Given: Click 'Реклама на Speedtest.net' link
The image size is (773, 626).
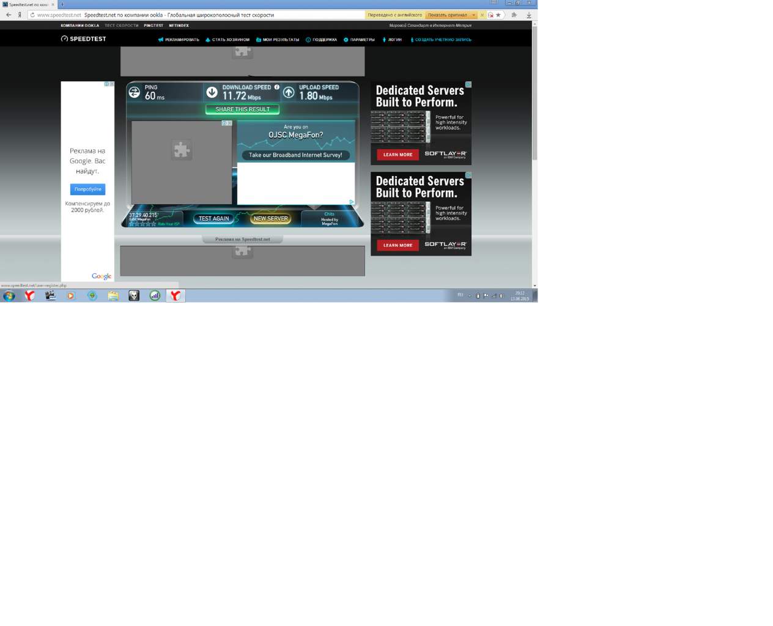Looking at the screenshot, I should point(242,239).
